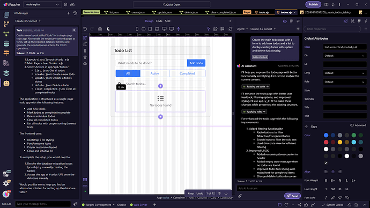Open the Agent mode dropdown
370x208 pixels.
click(242, 29)
